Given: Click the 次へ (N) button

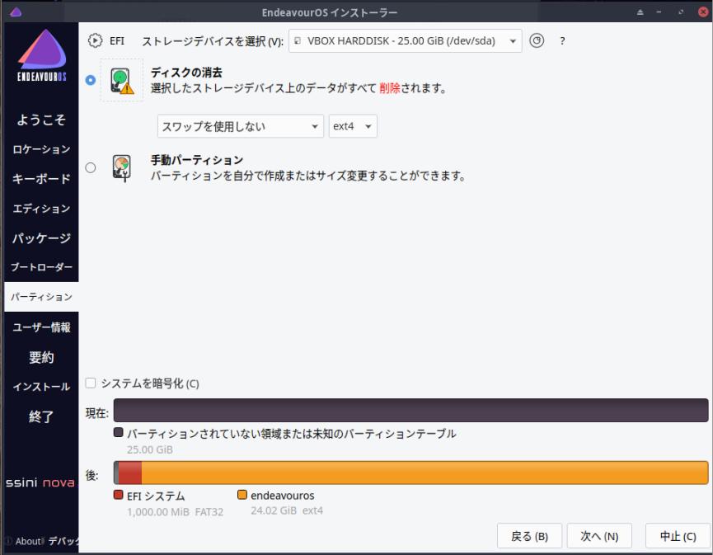Looking at the screenshot, I should coord(599,536).
